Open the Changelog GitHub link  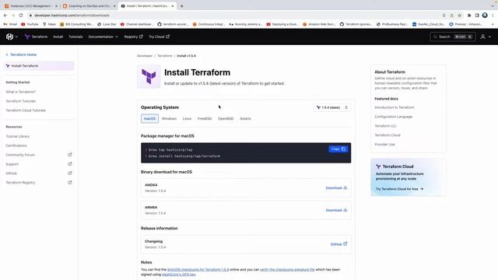click(338, 244)
